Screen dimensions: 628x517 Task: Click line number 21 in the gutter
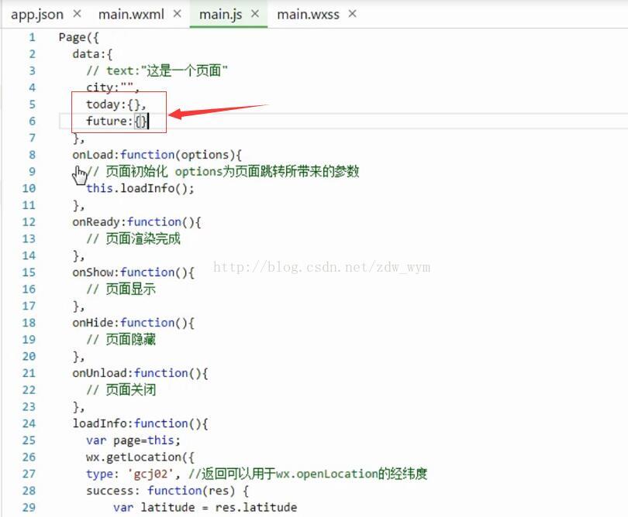[29, 373]
